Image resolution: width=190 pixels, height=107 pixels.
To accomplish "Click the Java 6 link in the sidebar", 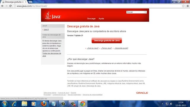I will (x=46, y=30).
